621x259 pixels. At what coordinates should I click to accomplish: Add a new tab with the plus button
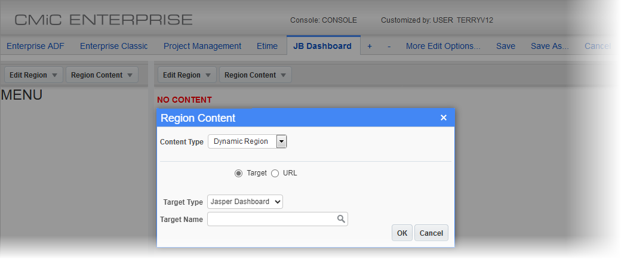click(x=370, y=46)
